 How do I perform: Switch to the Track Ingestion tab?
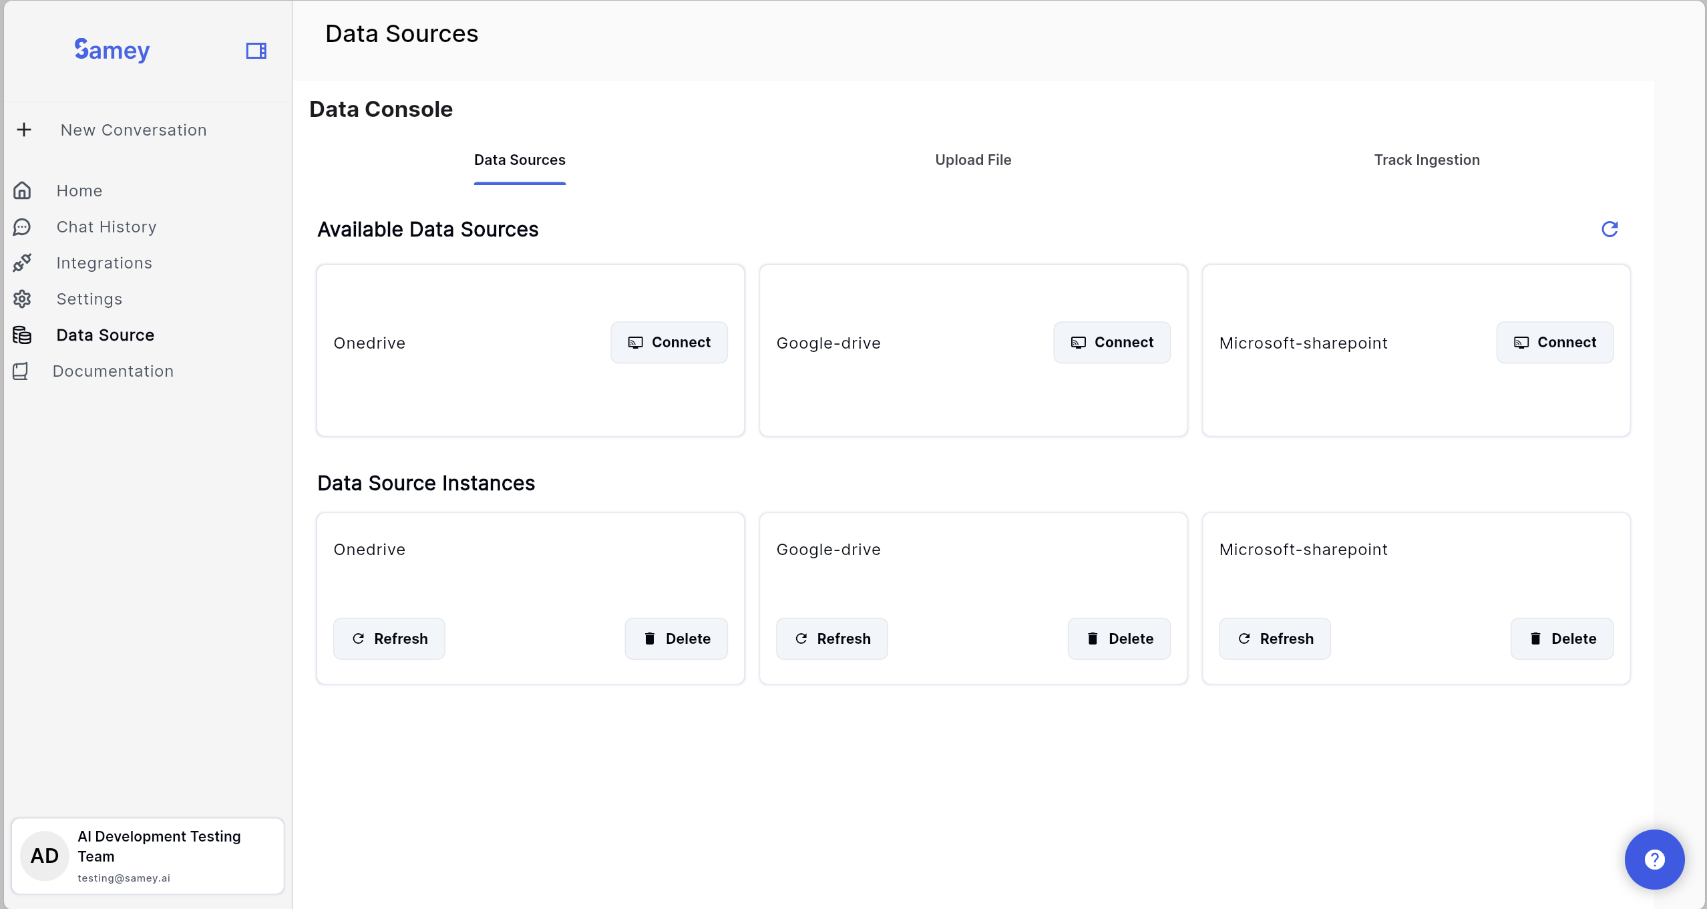click(1427, 160)
